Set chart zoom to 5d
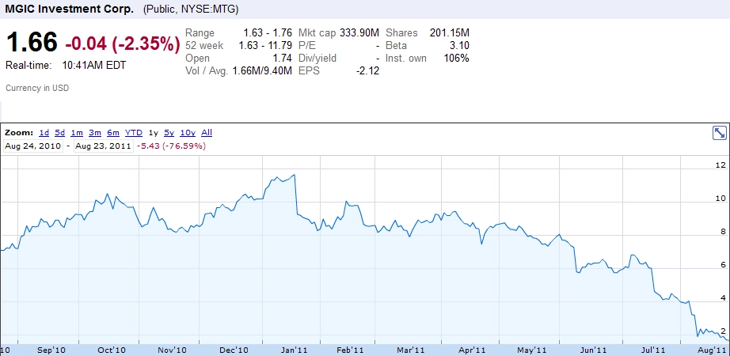Screen dimensions: 730x356 [59, 133]
